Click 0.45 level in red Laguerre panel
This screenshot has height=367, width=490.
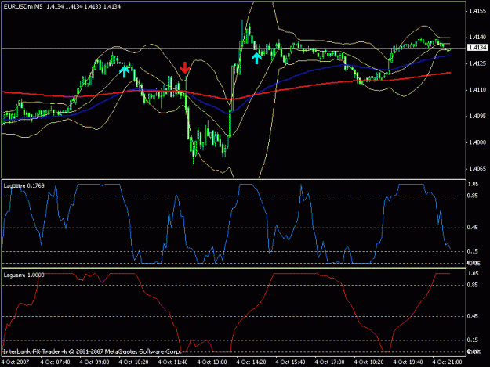pos(473,316)
